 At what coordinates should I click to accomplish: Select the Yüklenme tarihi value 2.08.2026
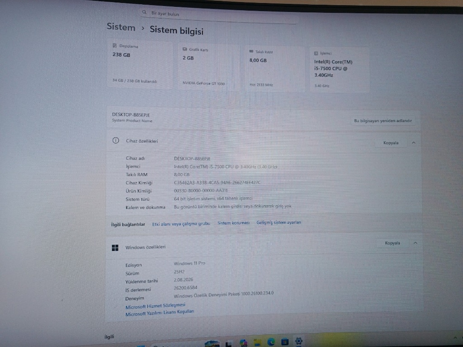(183, 279)
